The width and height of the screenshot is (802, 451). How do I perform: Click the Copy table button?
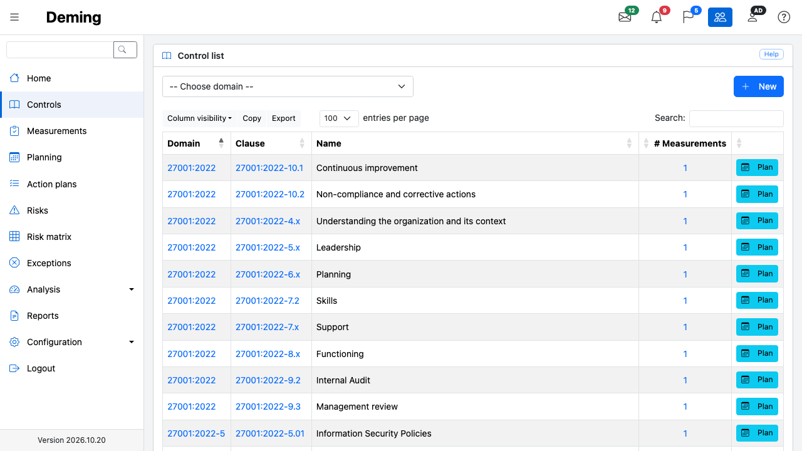click(252, 118)
